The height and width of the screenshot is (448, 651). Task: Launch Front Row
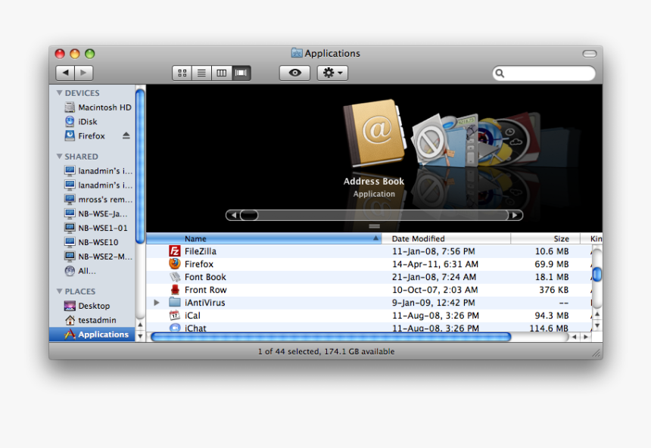(x=175, y=289)
